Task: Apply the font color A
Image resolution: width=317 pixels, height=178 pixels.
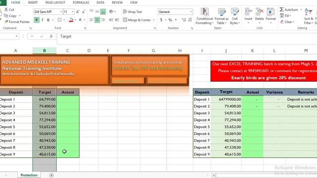Action: [80, 20]
